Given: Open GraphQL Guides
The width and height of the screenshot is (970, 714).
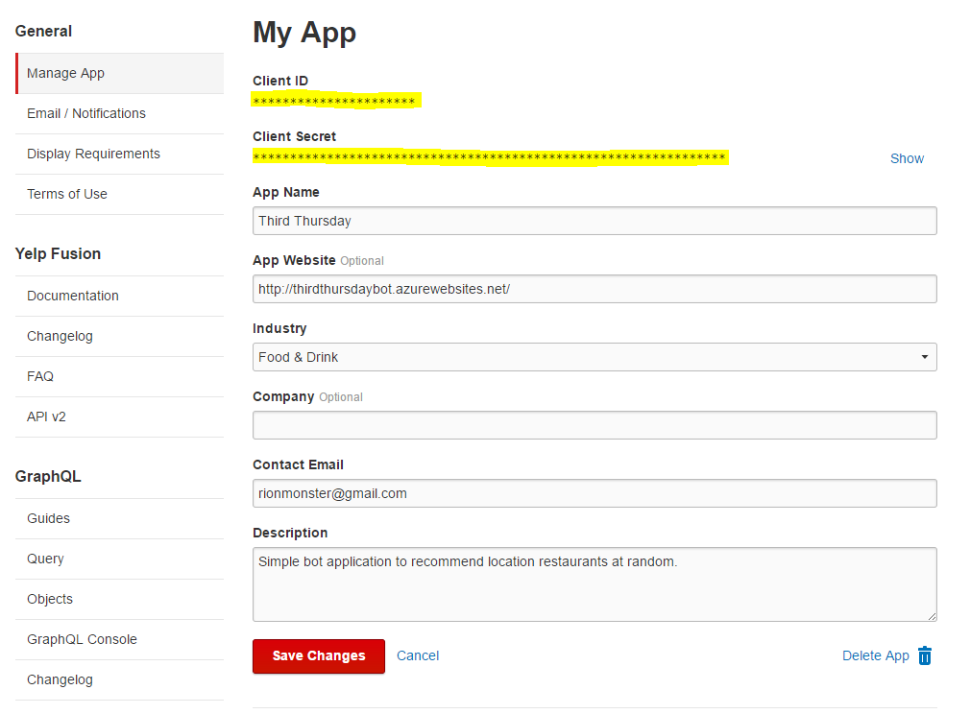Looking at the screenshot, I should click(119, 518).
